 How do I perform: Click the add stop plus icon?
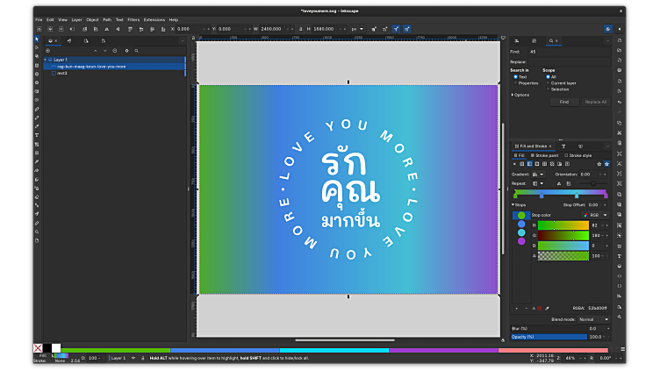pos(517,309)
